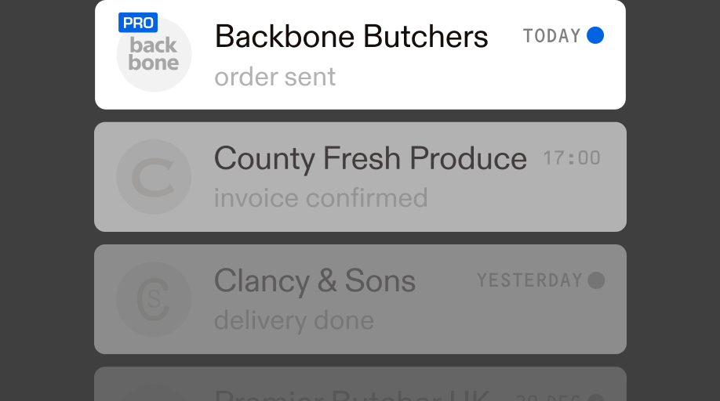Click the 17:00 timestamp on County Fresh Produce

[x=572, y=158]
